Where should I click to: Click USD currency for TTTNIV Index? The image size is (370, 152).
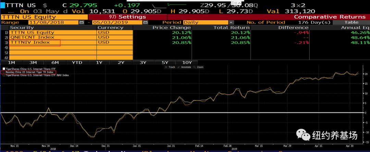[115, 42]
